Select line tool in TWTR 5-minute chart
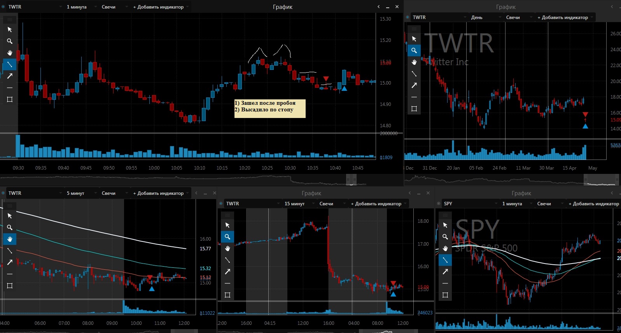This screenshot has width=621, height=333. [x=10, y=251]
